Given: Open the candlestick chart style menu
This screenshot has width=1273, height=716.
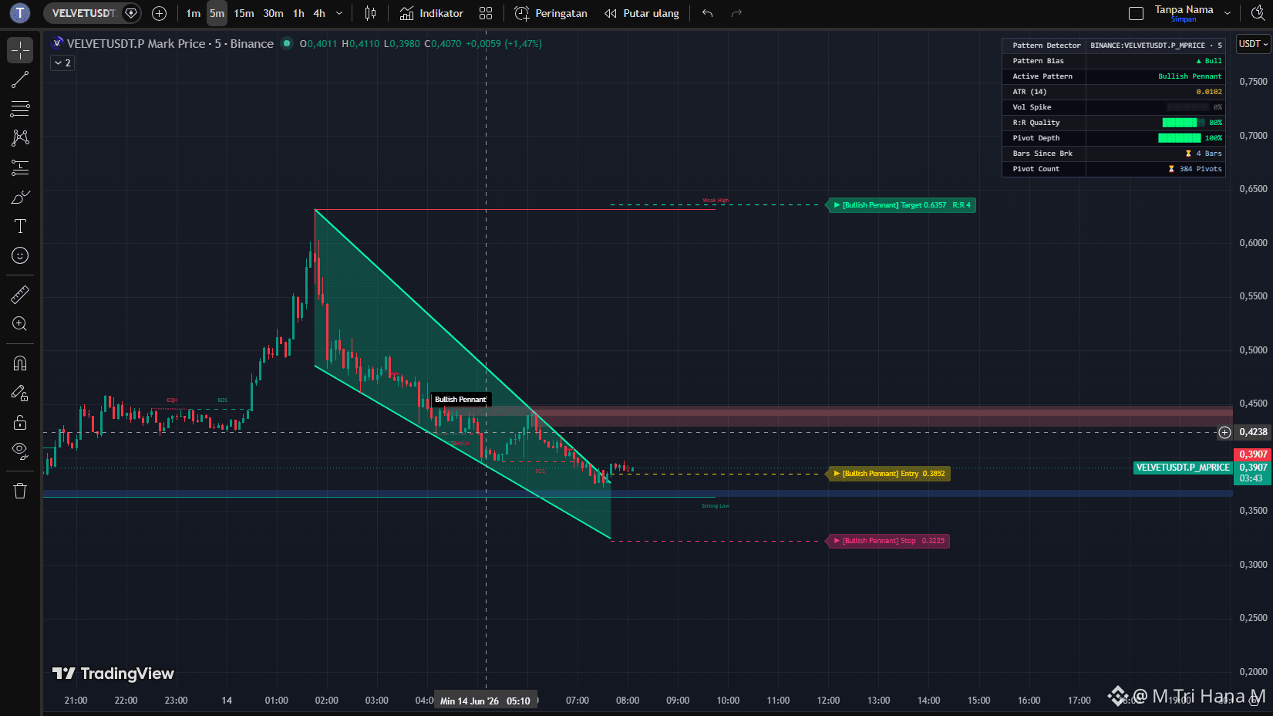Looking at the screenshot, I should coord(370,13).
